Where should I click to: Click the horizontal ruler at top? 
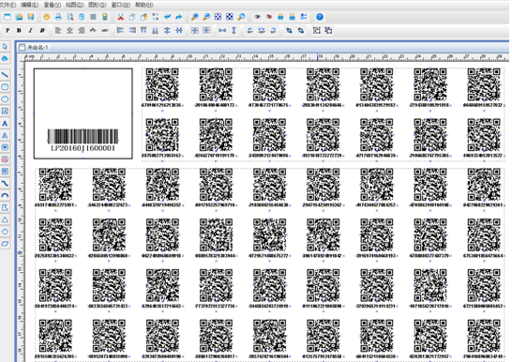[266, 57]
